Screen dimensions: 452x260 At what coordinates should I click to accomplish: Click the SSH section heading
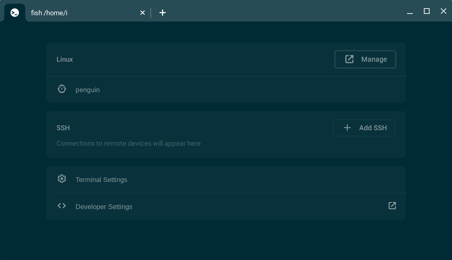[63, 128]
